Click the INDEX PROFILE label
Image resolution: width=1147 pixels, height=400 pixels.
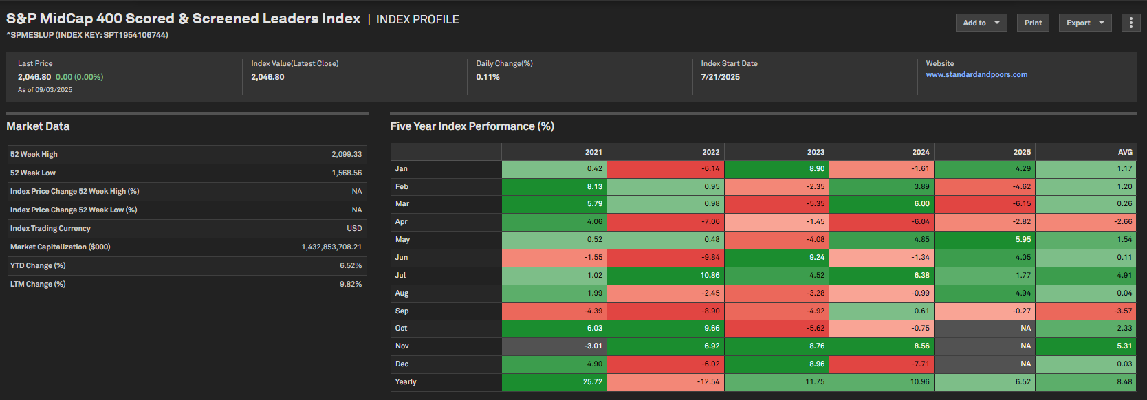417,19
